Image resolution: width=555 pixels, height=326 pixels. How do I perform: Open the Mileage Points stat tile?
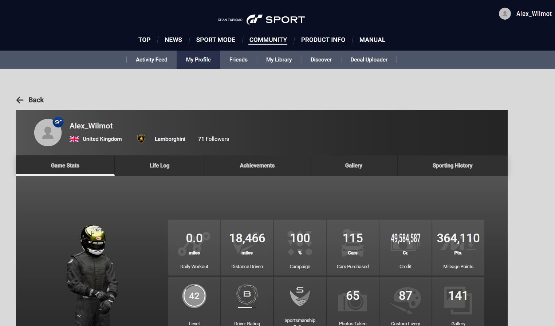pyautogui.click(x=458, y=247)
